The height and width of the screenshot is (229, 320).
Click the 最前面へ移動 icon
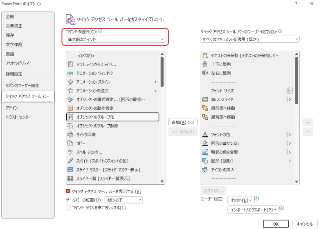205,108
